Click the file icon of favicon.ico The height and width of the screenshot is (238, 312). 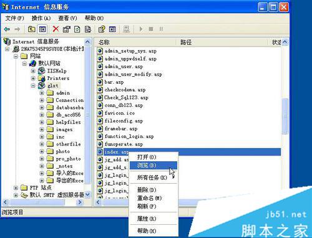click(100, 113)
